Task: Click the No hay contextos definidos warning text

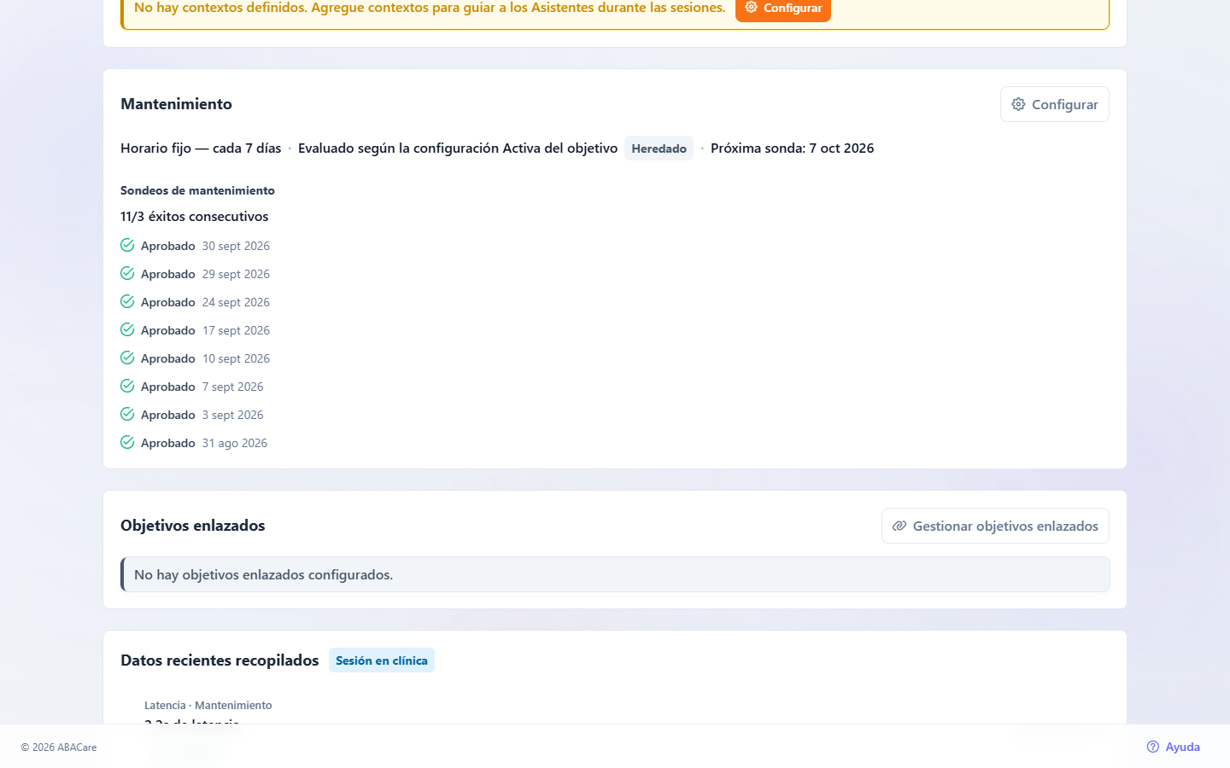Action: (430, 8)
